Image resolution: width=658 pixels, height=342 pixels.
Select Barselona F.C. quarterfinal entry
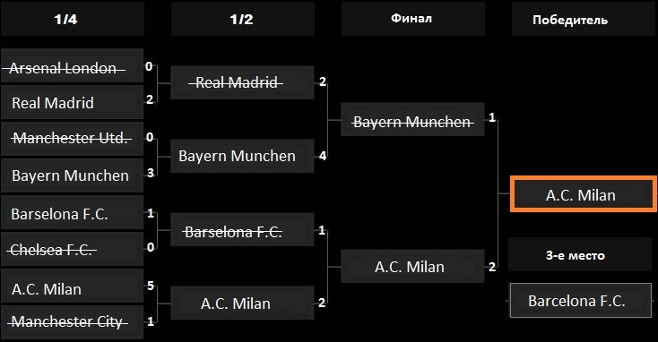73,212
